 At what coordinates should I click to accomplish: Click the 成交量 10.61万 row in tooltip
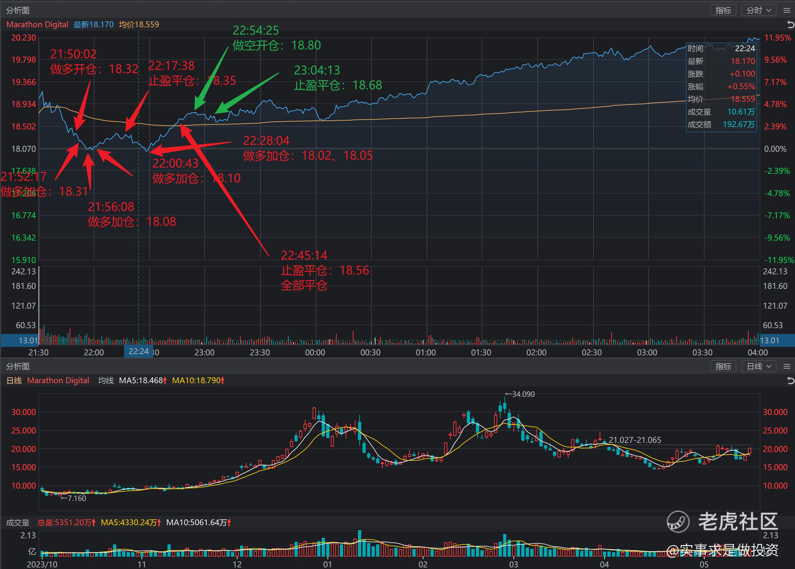point(721,112)
